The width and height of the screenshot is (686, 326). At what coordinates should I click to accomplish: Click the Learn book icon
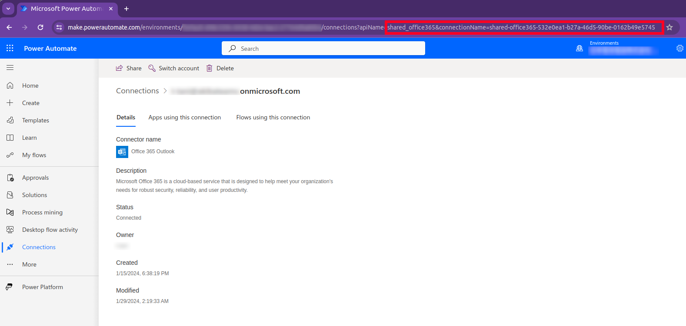coord(10,138)
